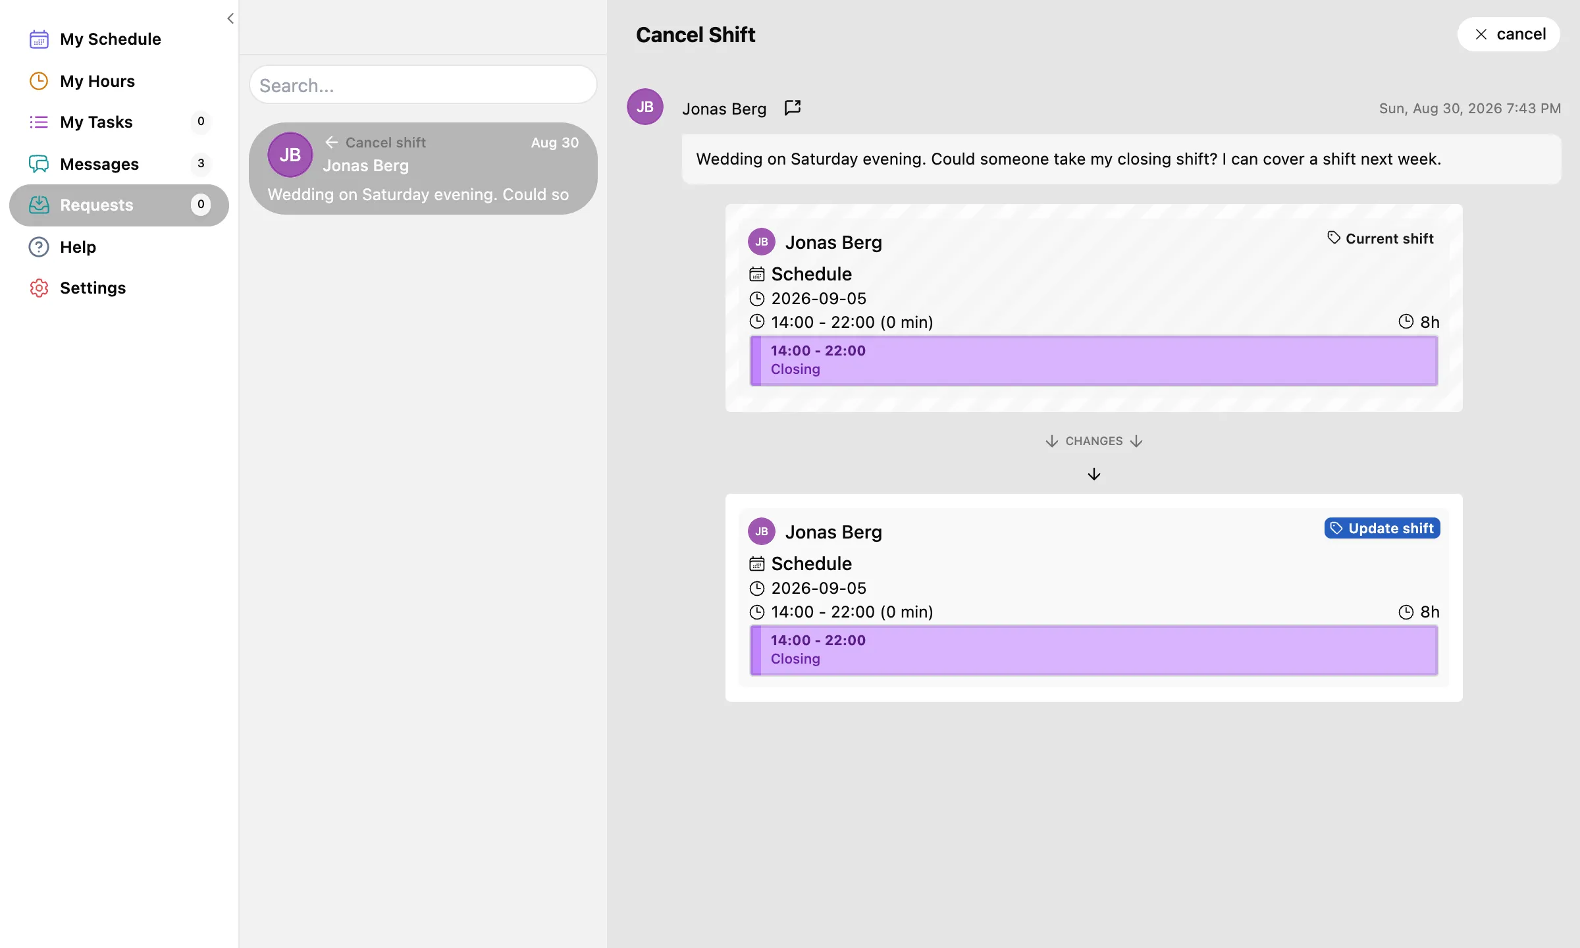Viewport: 1580px width, 948px height.
Task: Open My Schedule calendar icon
Action: tap(39, 39)
